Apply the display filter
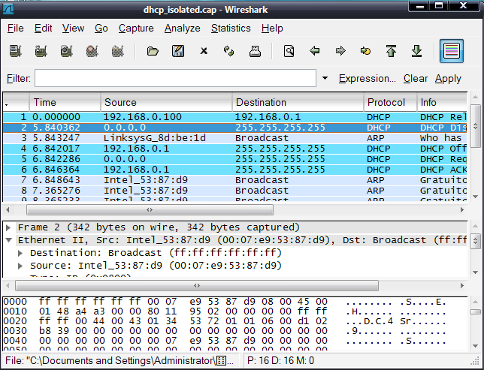484x370 pixels. [448, 79]
